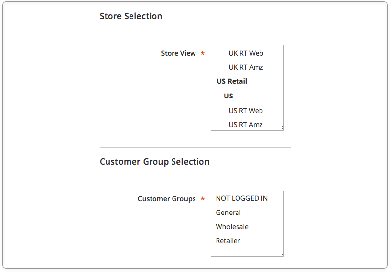Click required asterisk beside Store View
The image size is (390, 272).
pos(203,53)
